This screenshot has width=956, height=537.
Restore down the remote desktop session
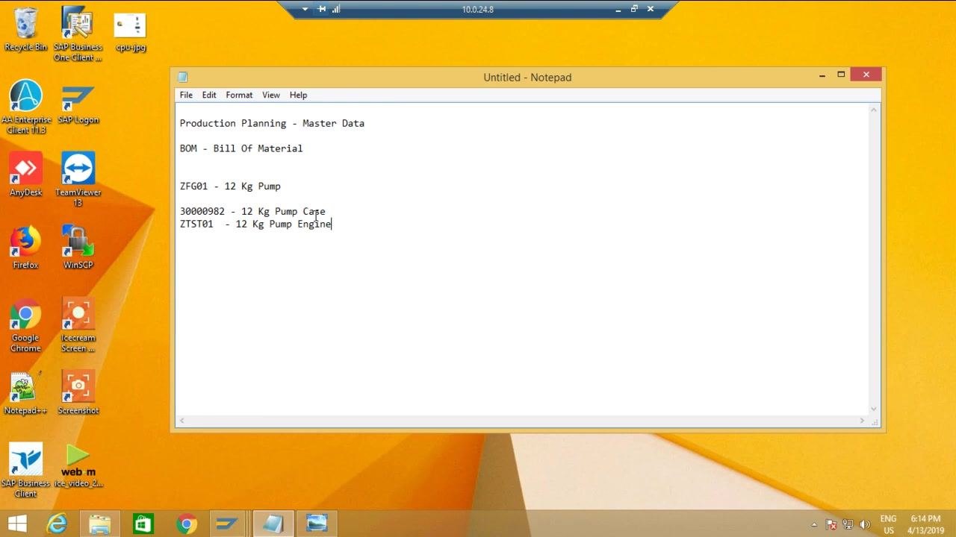[634, 9]
